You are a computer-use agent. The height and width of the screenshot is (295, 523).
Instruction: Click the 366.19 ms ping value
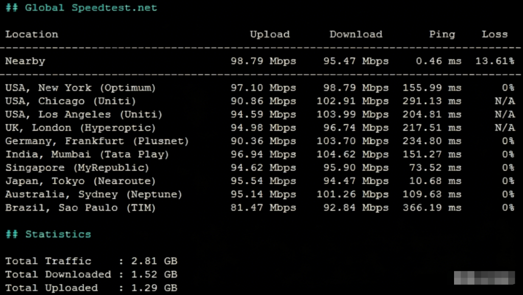[432, 208]
